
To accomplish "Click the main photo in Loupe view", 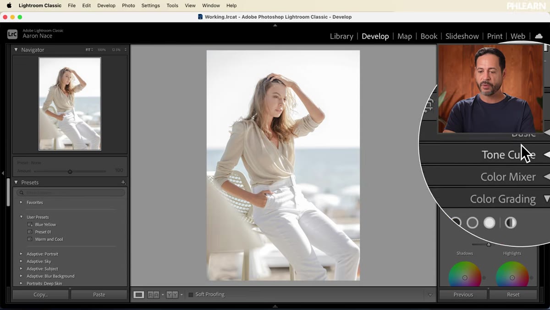I will point(283,165).
